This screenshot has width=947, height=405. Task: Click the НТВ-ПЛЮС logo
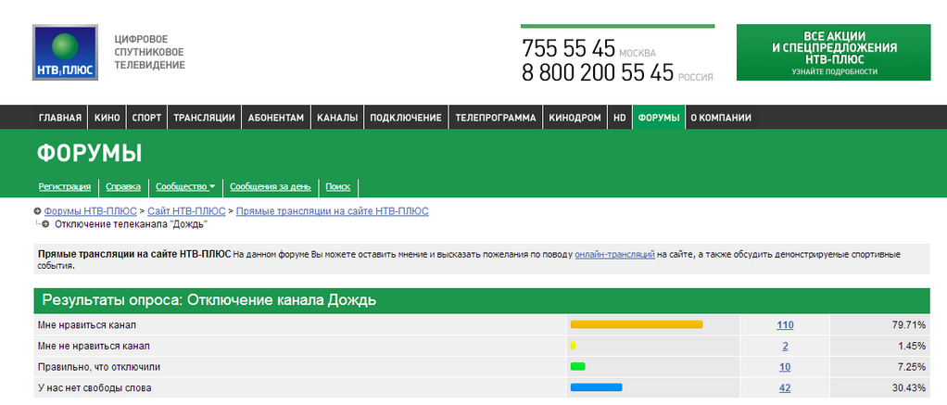point(65,53)
